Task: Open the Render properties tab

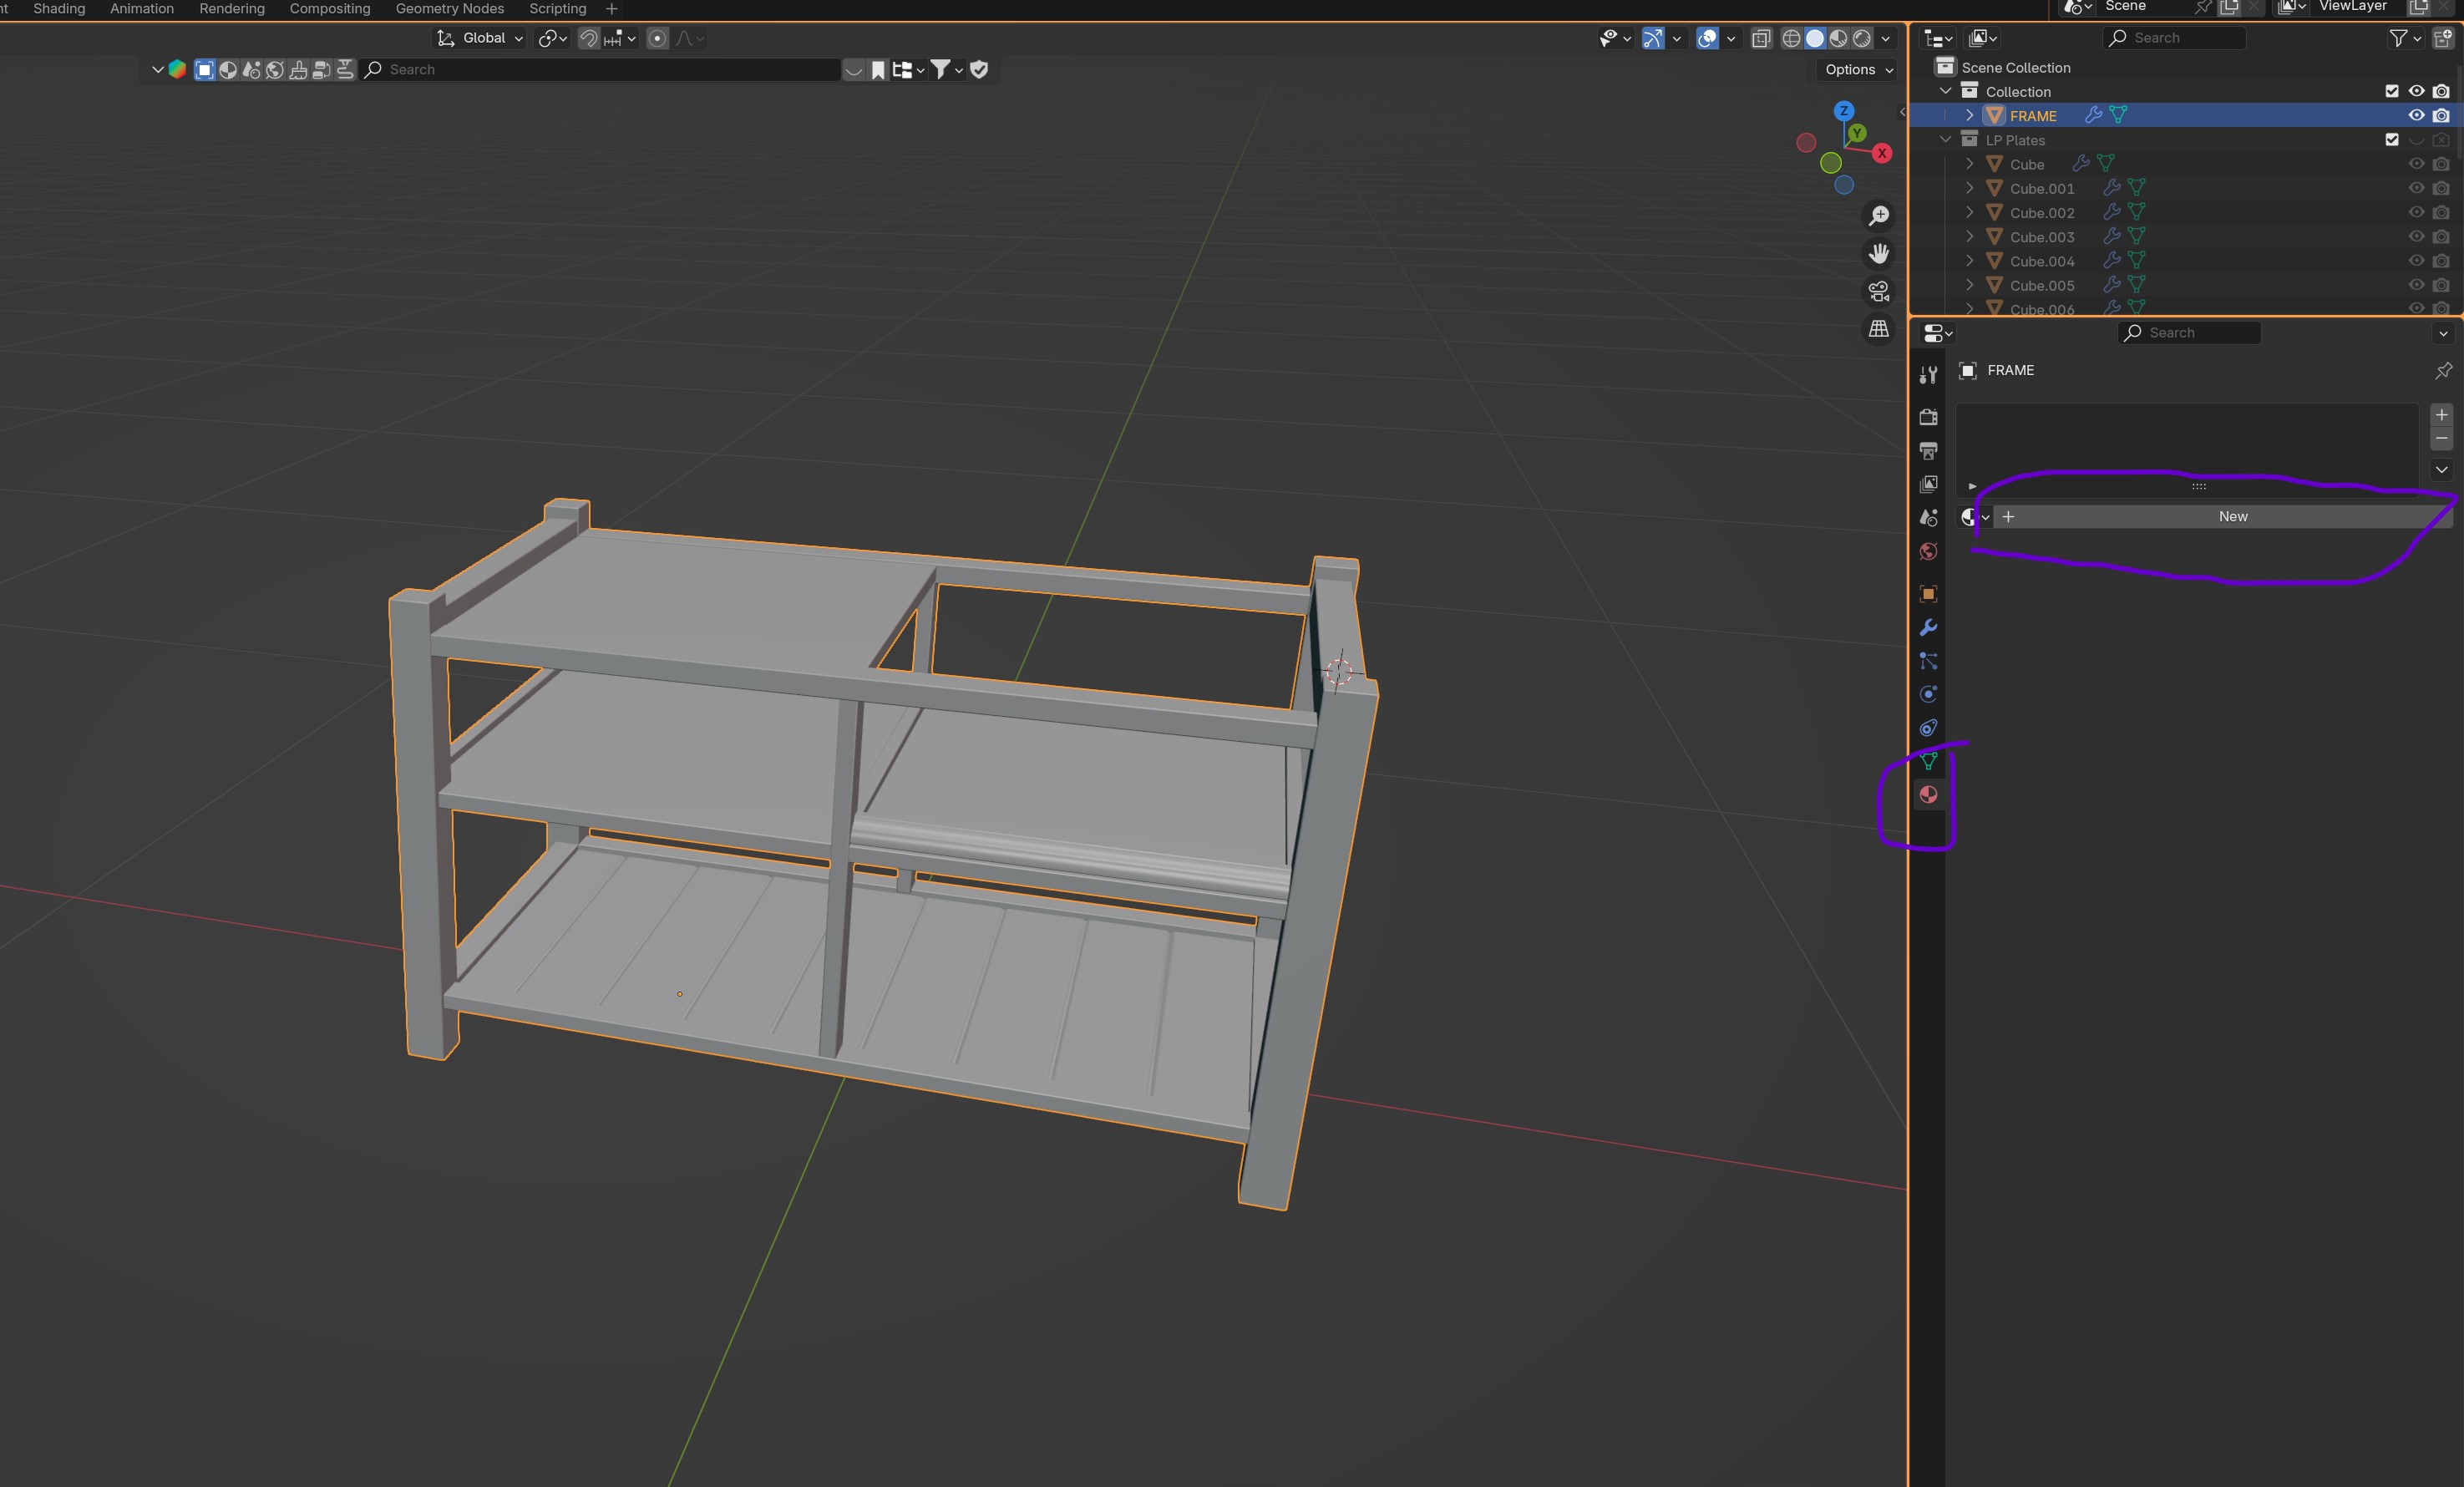Action: 1928,417
